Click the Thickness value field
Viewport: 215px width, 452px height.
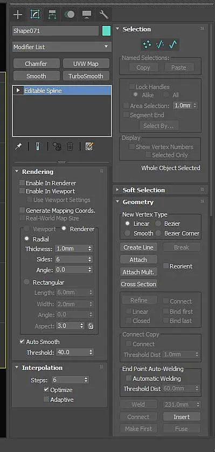pyautogui.click(x=71, y=248)
